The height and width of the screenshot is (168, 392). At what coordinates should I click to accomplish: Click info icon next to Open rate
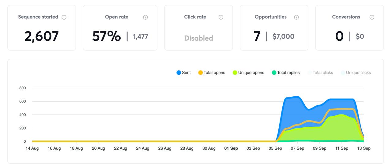145,17
